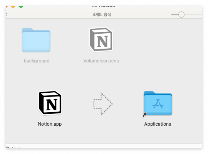The image size is (208, 154).
Task: Click the .VolumeIcon.icns file name label
Action: 101,61
